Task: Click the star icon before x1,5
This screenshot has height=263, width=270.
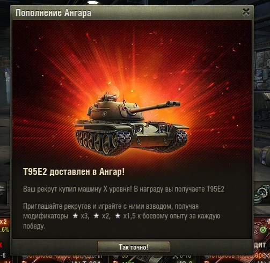Action: point(118,216)
